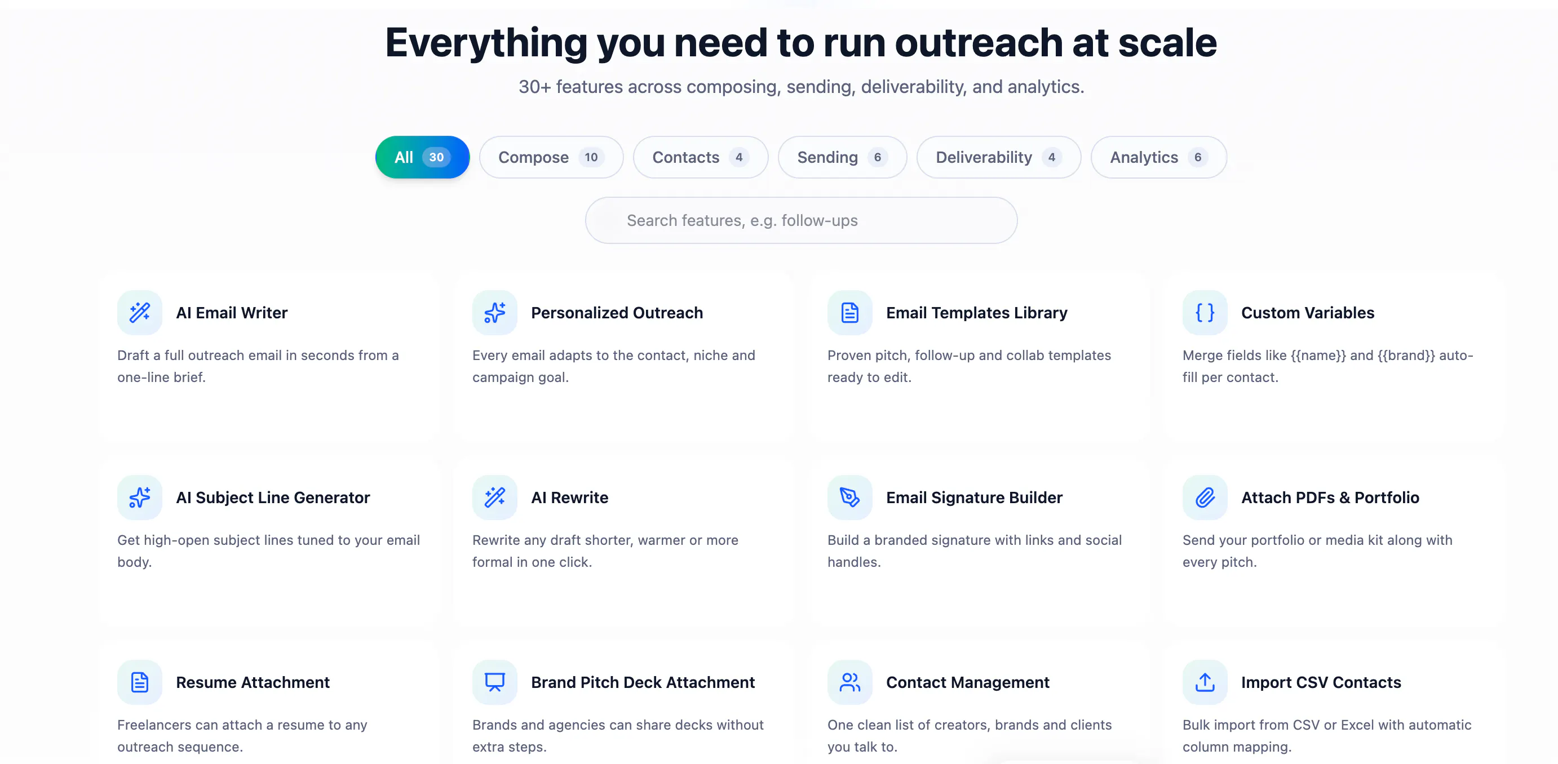The height and width of the screenshot is (764, 1558).
Task: Select the Import CSV Contacts heading
Action: pos(1321,682)
